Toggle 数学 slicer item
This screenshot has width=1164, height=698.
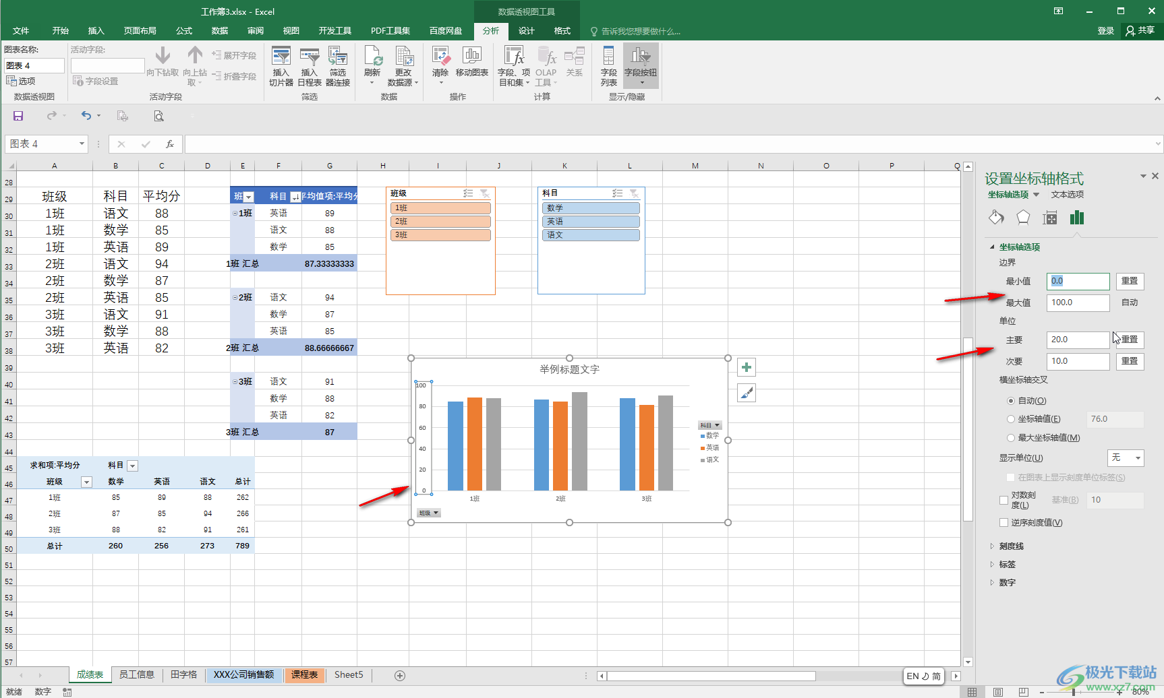click(x=591, y=208)
